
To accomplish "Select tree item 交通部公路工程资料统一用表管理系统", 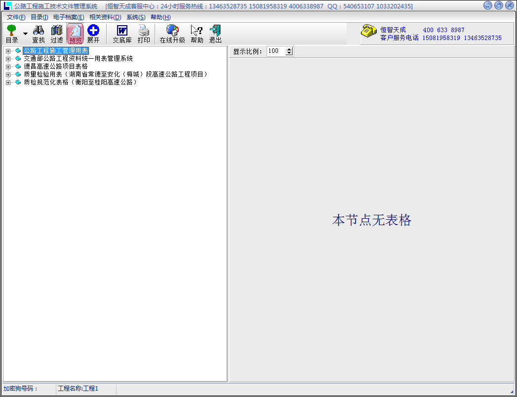I will point(78,59).
